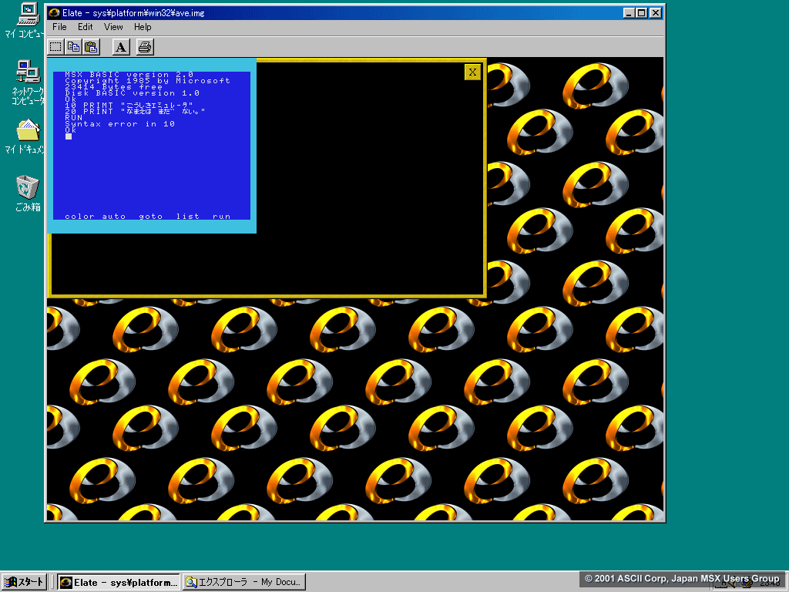Click the 'run' function key label

[221, 217]
